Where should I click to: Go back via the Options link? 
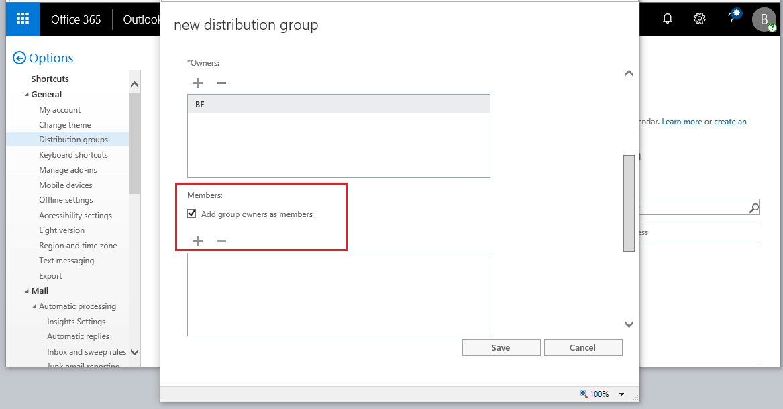[51, 58]
